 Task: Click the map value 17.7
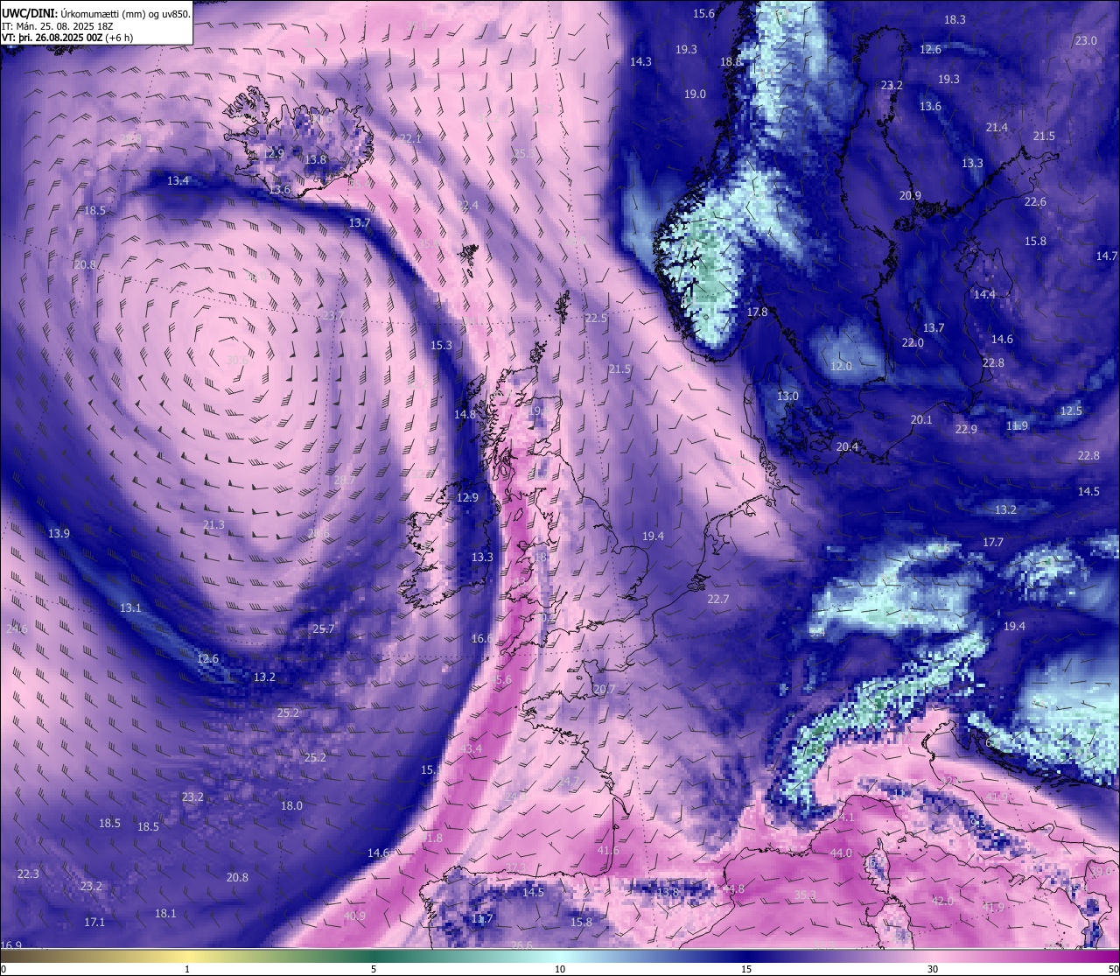[x=993, y=542]
